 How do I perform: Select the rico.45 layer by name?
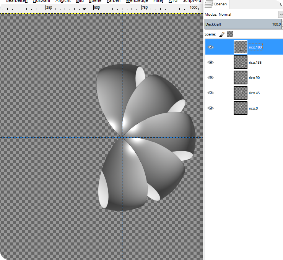254,93
